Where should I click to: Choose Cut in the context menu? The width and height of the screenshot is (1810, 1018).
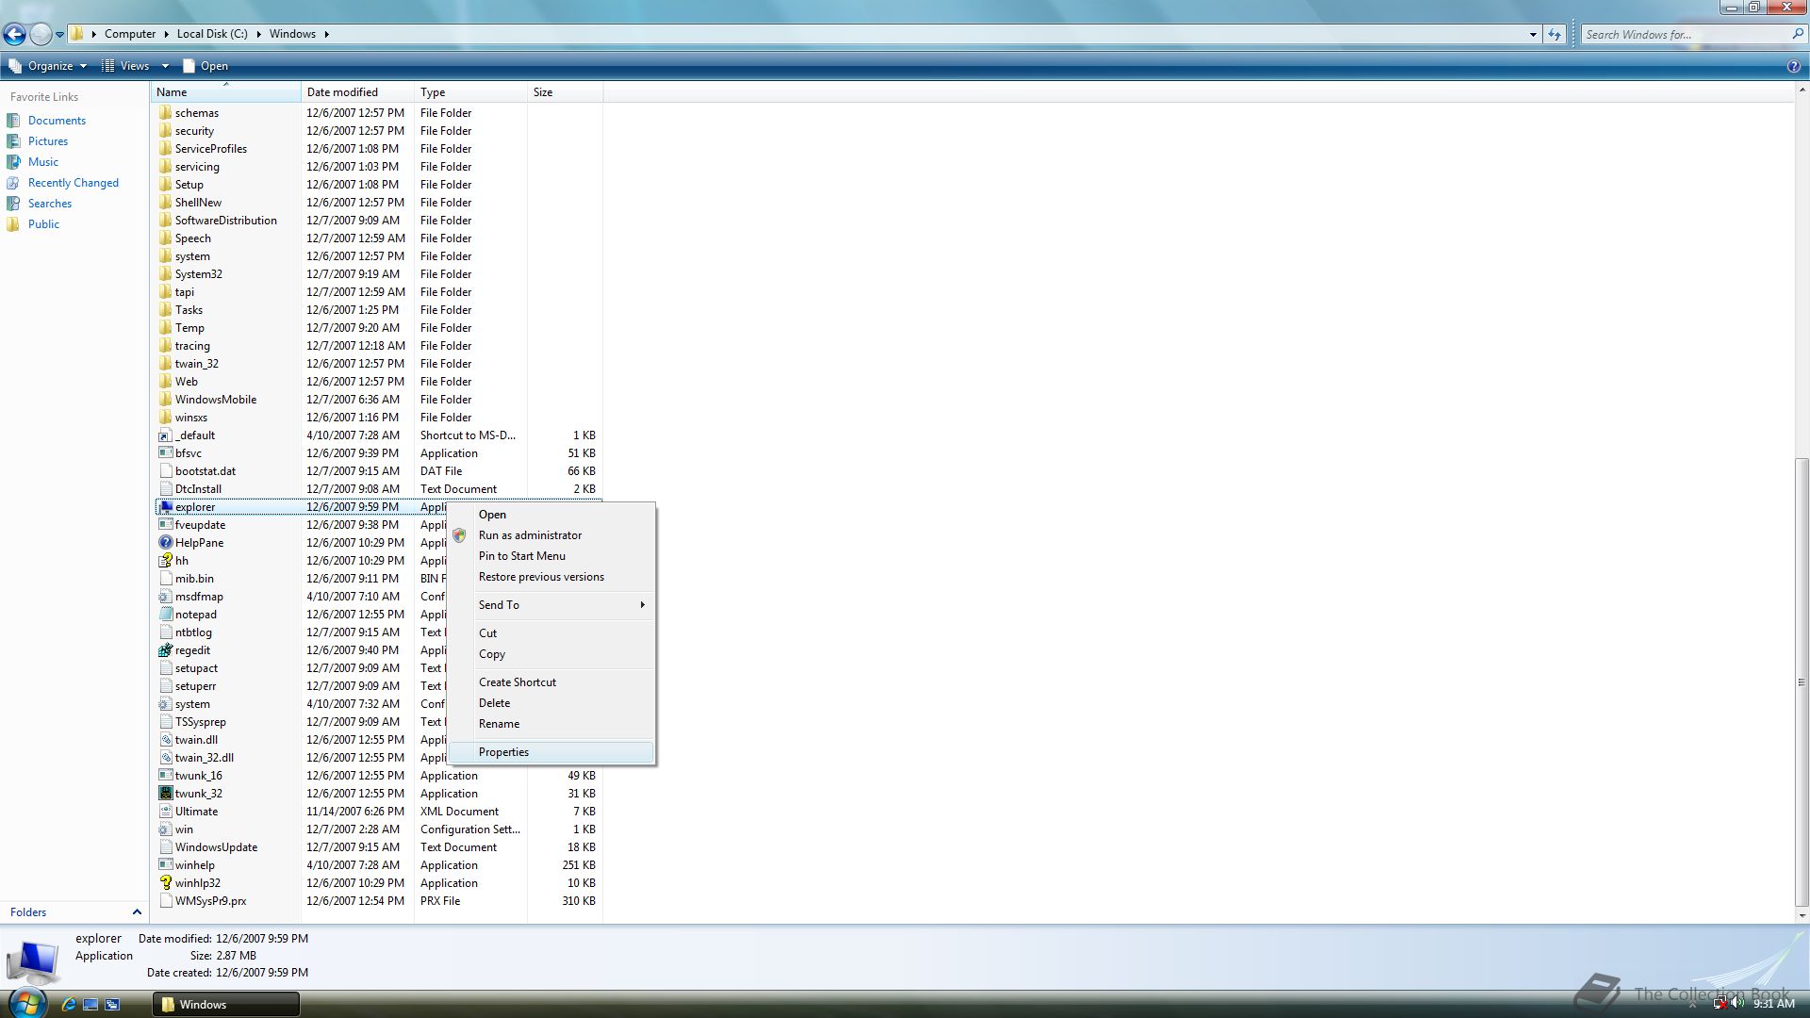tap(551, 633)
